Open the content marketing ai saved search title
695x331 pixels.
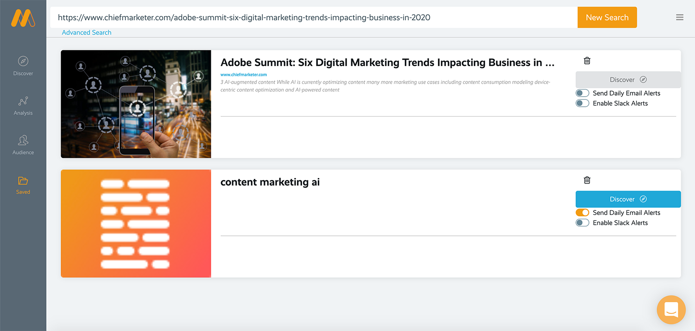click(270, 182)
